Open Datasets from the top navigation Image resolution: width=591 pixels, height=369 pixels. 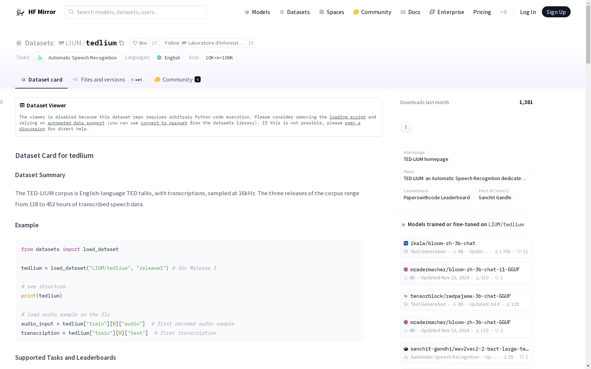click(294, 12)
